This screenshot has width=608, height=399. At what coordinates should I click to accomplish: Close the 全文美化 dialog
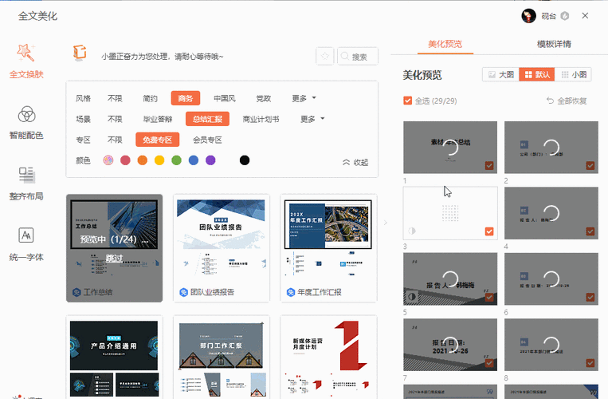coord(585,15)
